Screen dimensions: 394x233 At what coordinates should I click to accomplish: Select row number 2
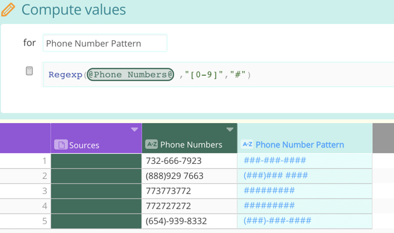pos(25,176)
